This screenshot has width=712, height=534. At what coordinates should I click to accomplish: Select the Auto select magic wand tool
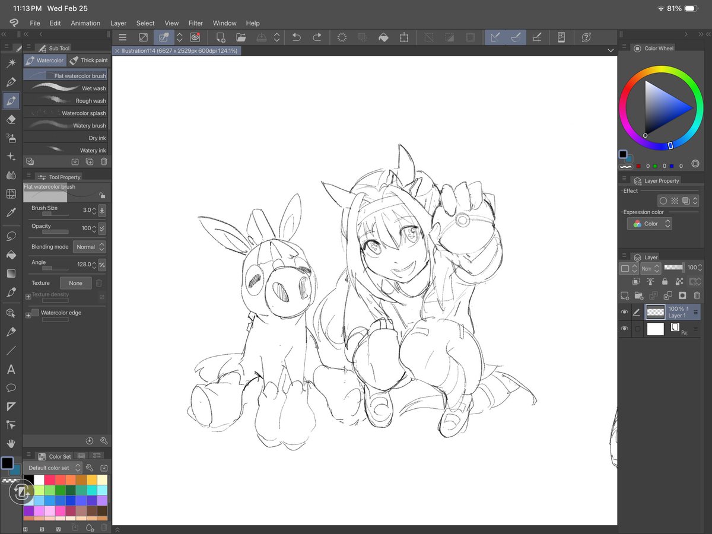[x=11, y=63]
